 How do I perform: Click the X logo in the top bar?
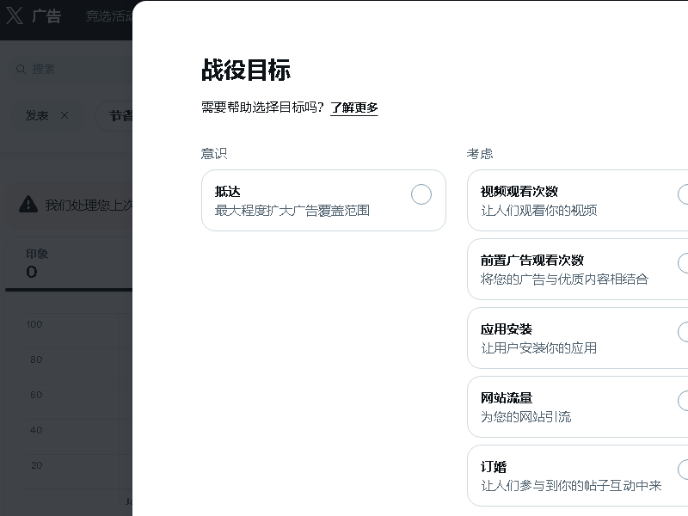coord(14,15)
